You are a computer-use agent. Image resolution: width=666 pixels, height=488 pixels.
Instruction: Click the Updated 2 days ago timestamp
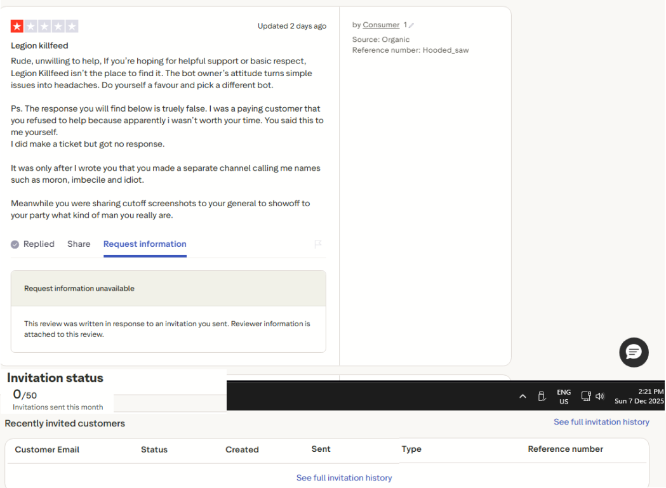(292, 26)
